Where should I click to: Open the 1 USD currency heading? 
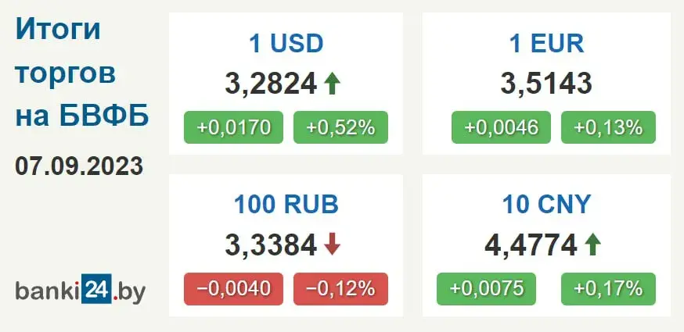click(286, 44)
